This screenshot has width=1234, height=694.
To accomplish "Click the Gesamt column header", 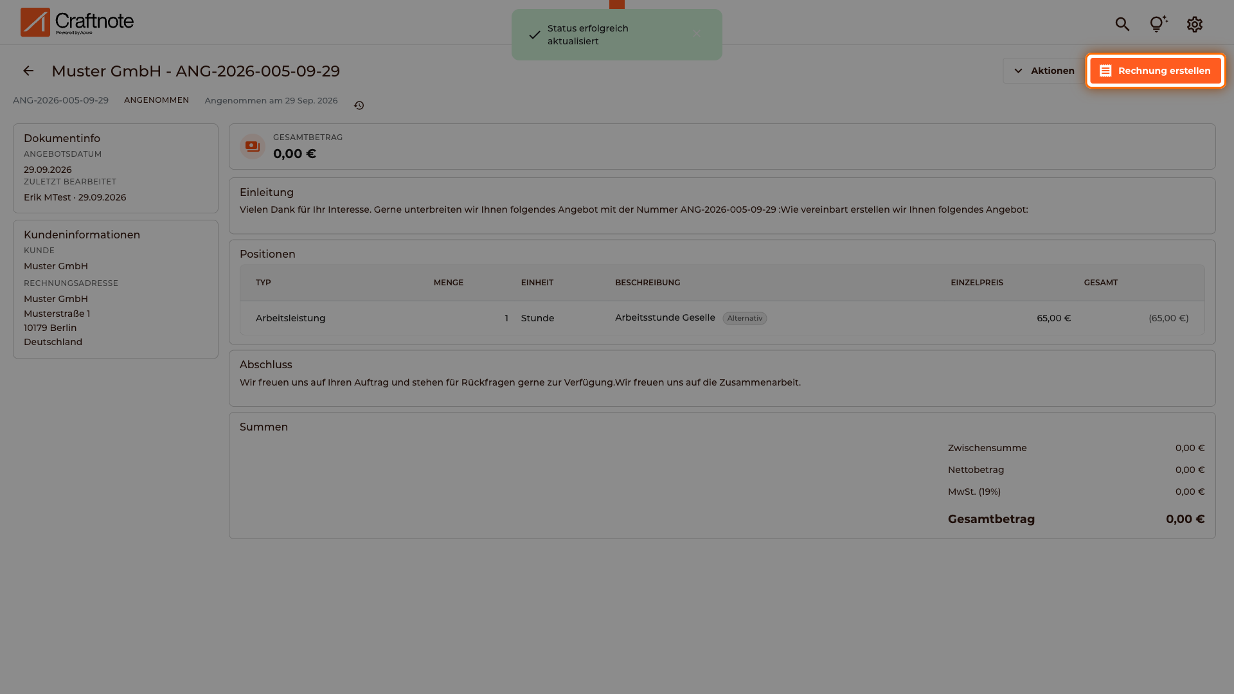I will (1100, 283).
